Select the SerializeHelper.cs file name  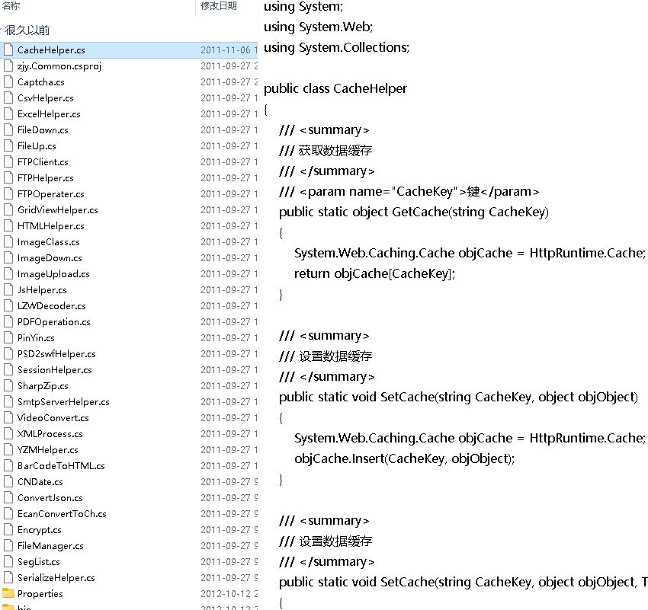coord(56,578)
